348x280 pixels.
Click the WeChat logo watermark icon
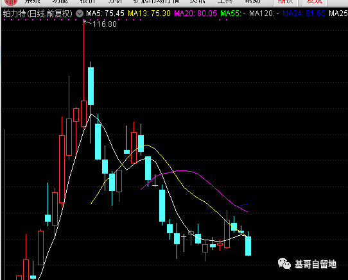(x=284, y=264)
